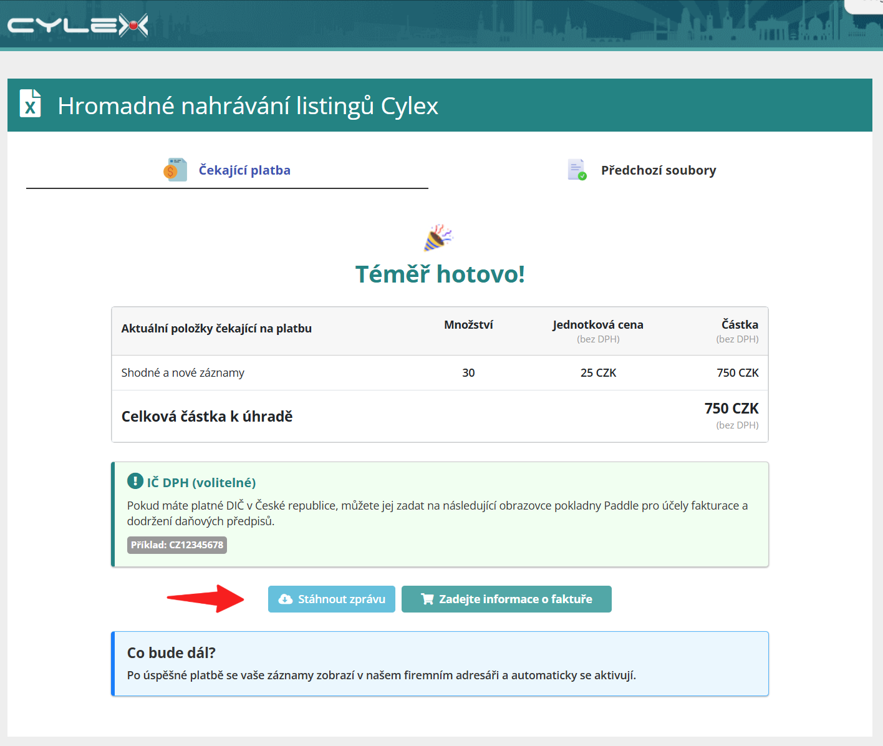The height and width of the screenshot is (746, 883).
Task: Click the Excel file icon in title bar
Action: [x=30, y=104]
